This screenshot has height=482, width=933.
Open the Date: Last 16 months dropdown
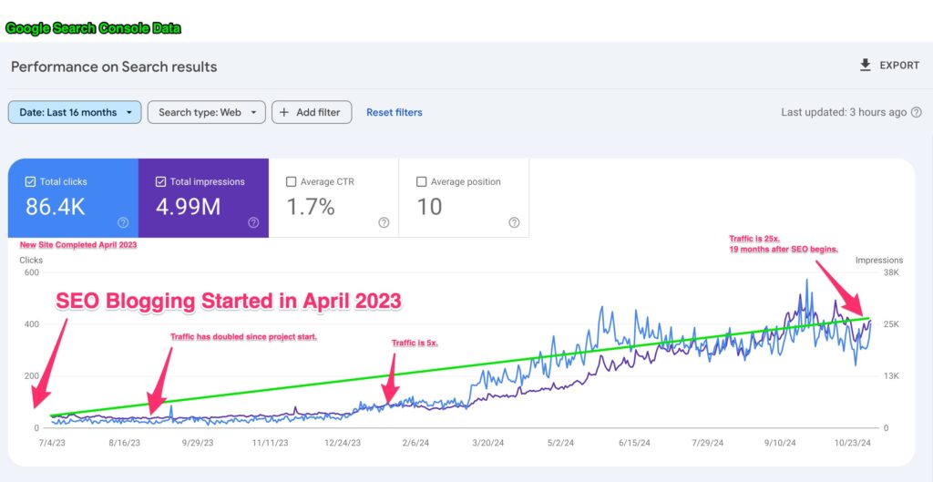[75, 112]
